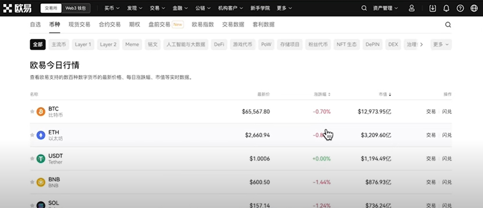Favorite BTC with the star
This screenshot has height=208, width=483.
[x=32, y=112]
